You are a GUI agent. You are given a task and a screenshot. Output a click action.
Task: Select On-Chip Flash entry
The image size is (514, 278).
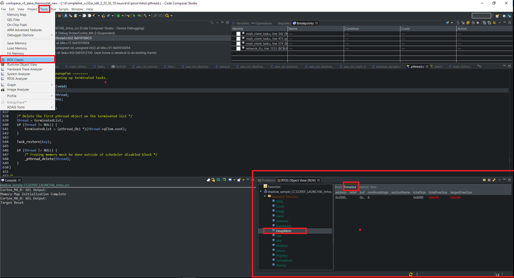(x=28, y=25)
